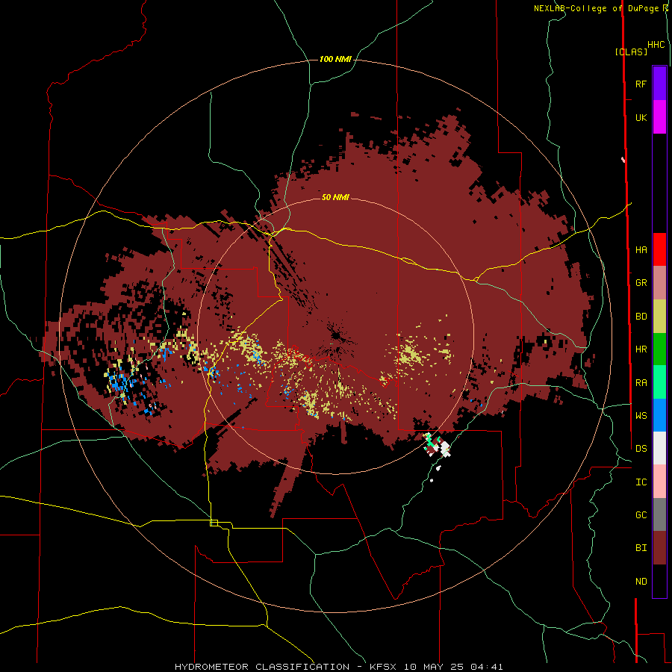Click the HA legend label
Viewport: 672px width, 672px height.
click(x=641, y=250)
